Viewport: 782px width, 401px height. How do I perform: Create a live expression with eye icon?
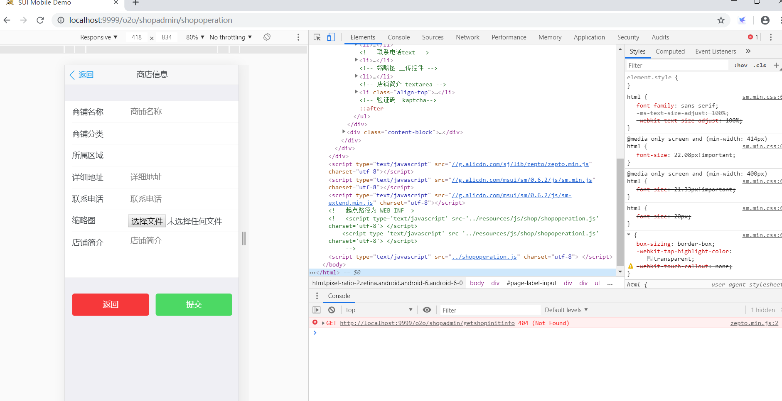[x=427, y=310]
